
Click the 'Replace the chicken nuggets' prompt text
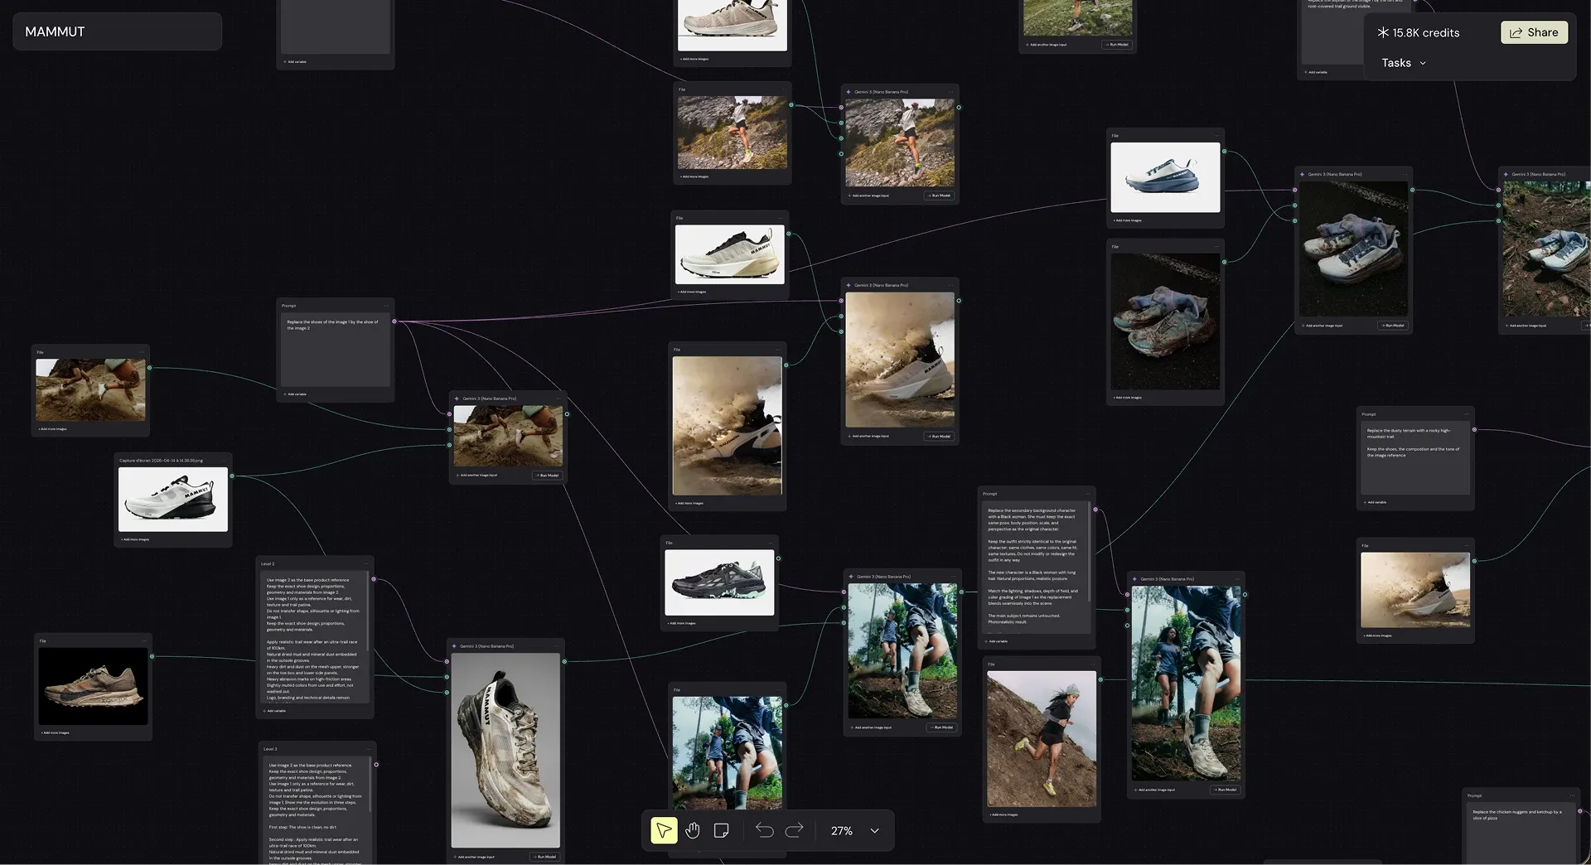click(1516, 814)
